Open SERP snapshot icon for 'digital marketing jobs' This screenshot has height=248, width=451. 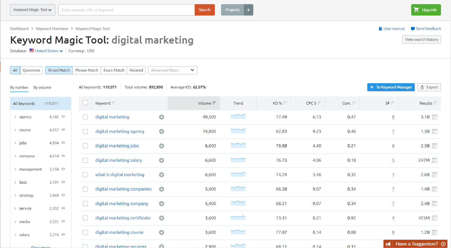[435, 146]
